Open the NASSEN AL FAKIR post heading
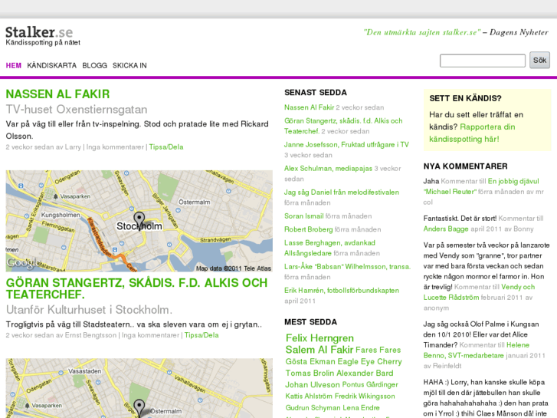Screen dimensions: 557x418 click(58, 94)
